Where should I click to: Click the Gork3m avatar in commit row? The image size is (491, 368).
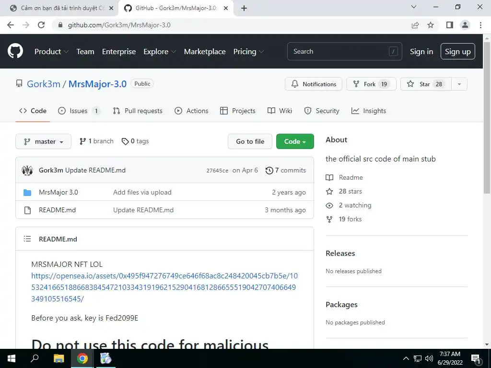click(x=27, y=170)
